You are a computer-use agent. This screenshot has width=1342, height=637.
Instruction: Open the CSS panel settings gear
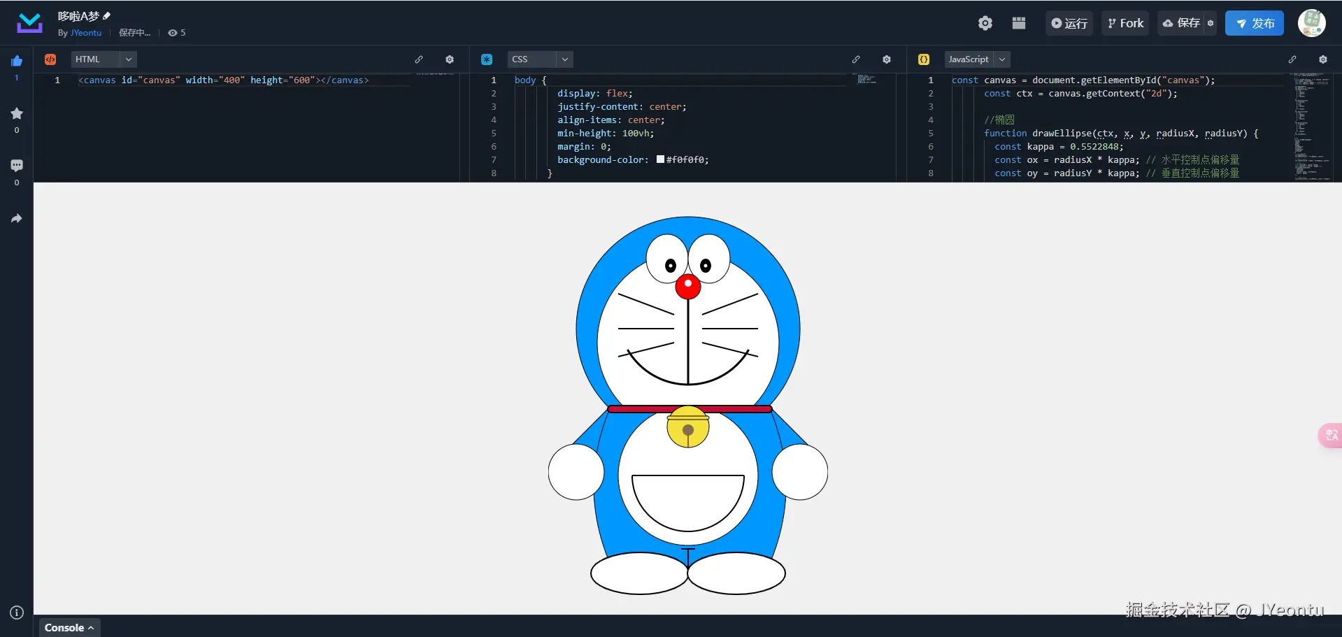point(887,59)
